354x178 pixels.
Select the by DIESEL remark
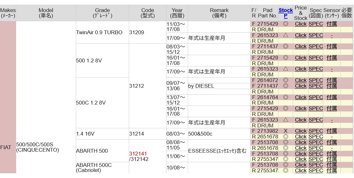coord(201,86)
